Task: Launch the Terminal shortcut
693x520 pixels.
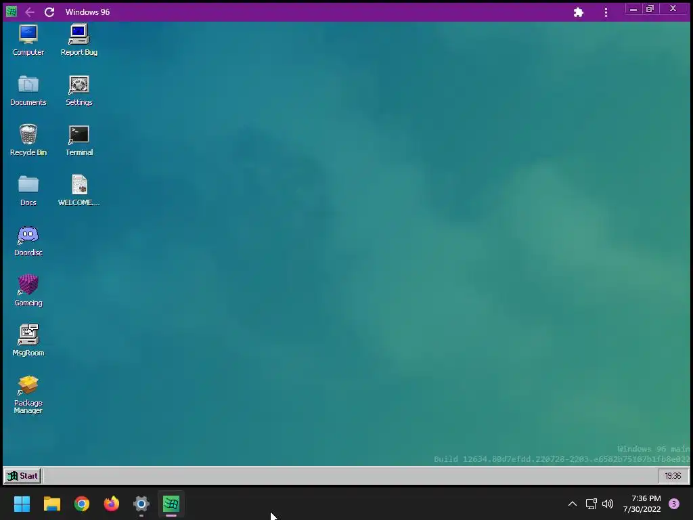Action: click(x=79, y=141)
